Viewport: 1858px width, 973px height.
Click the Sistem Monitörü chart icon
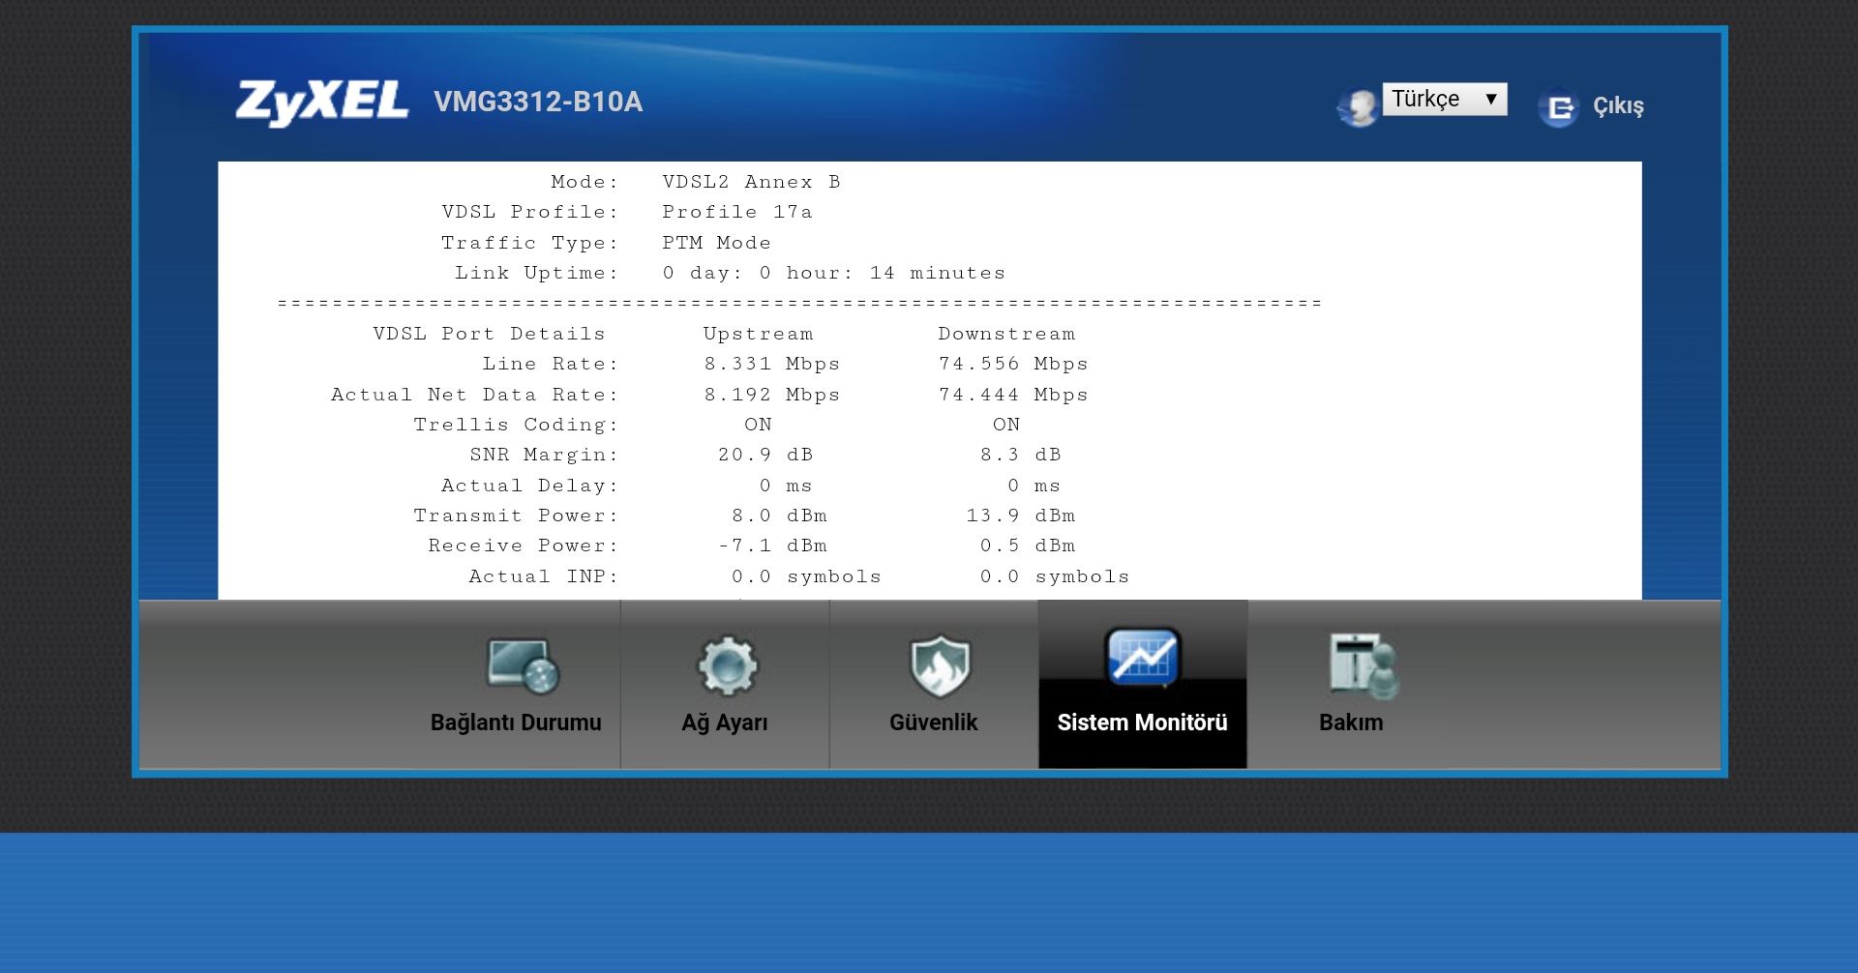click(x=1143, y=656)
